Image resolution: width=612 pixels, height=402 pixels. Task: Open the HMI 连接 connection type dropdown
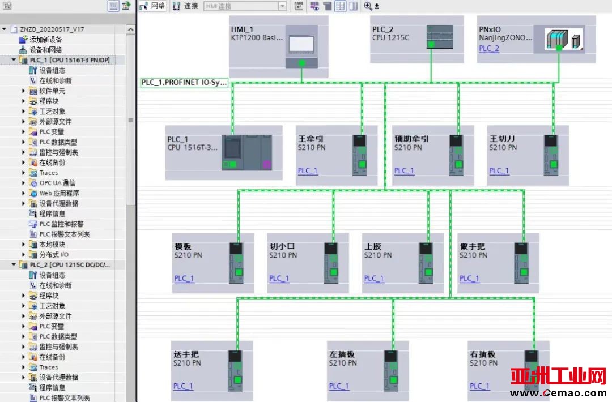(x=283, y=6)
